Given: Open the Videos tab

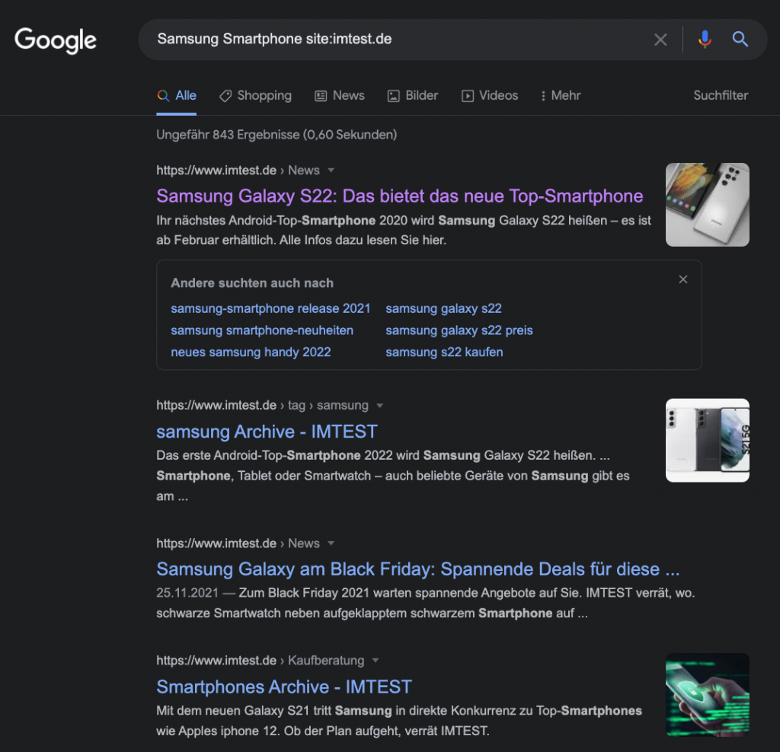Looking at the screenshot, I should (x=490, y=95).
